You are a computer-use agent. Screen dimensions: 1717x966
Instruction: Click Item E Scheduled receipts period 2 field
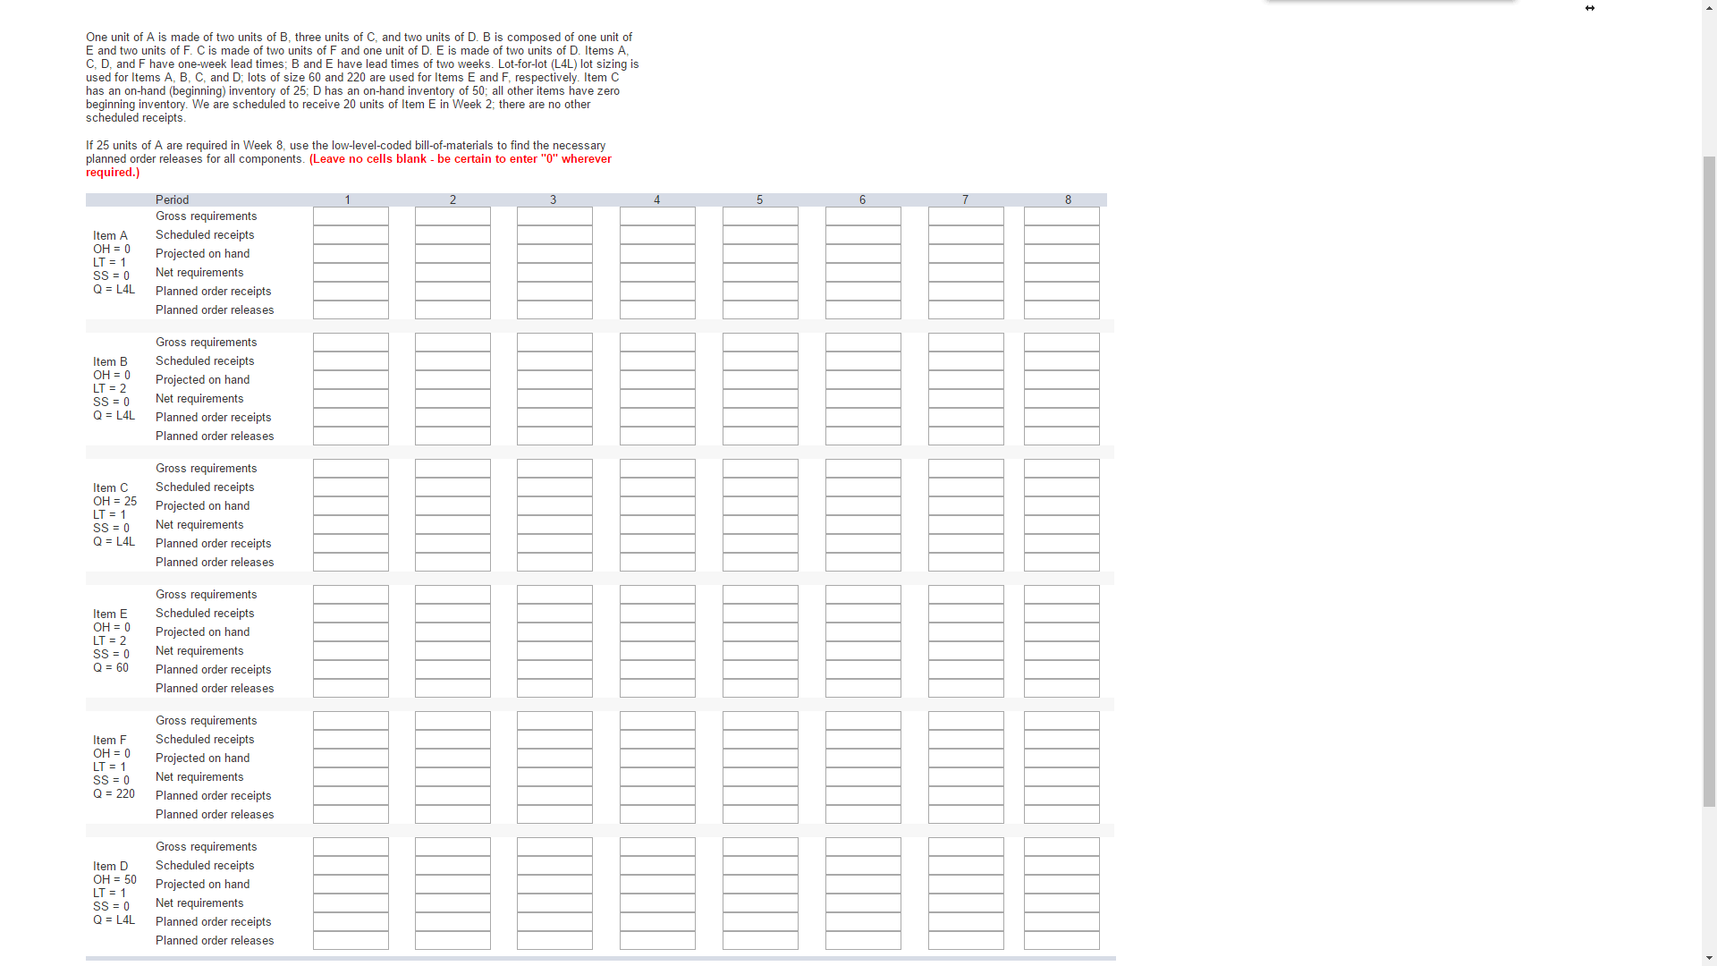point(453,614)
